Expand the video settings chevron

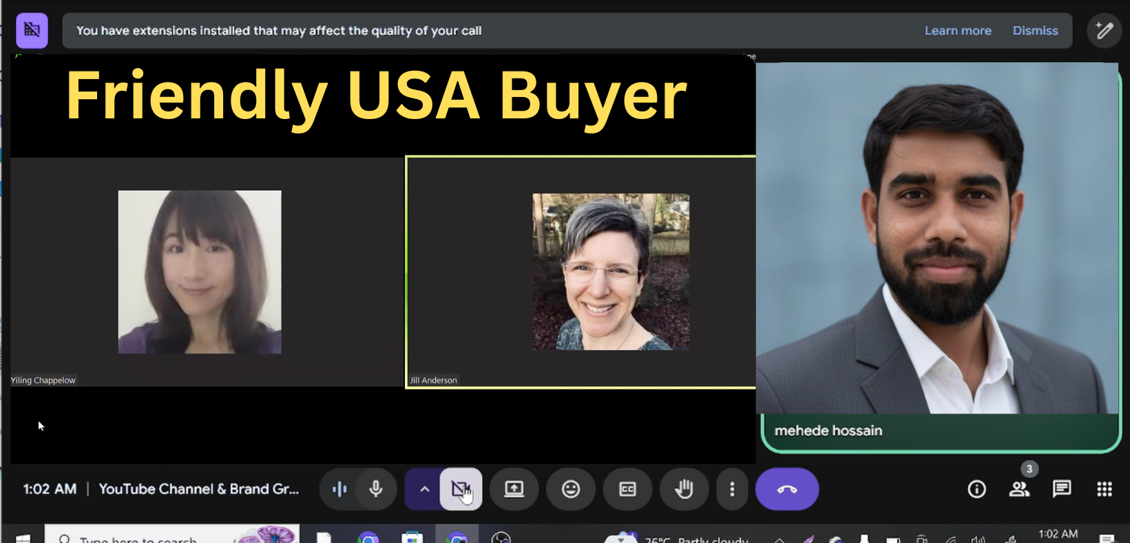click(424, 489)
